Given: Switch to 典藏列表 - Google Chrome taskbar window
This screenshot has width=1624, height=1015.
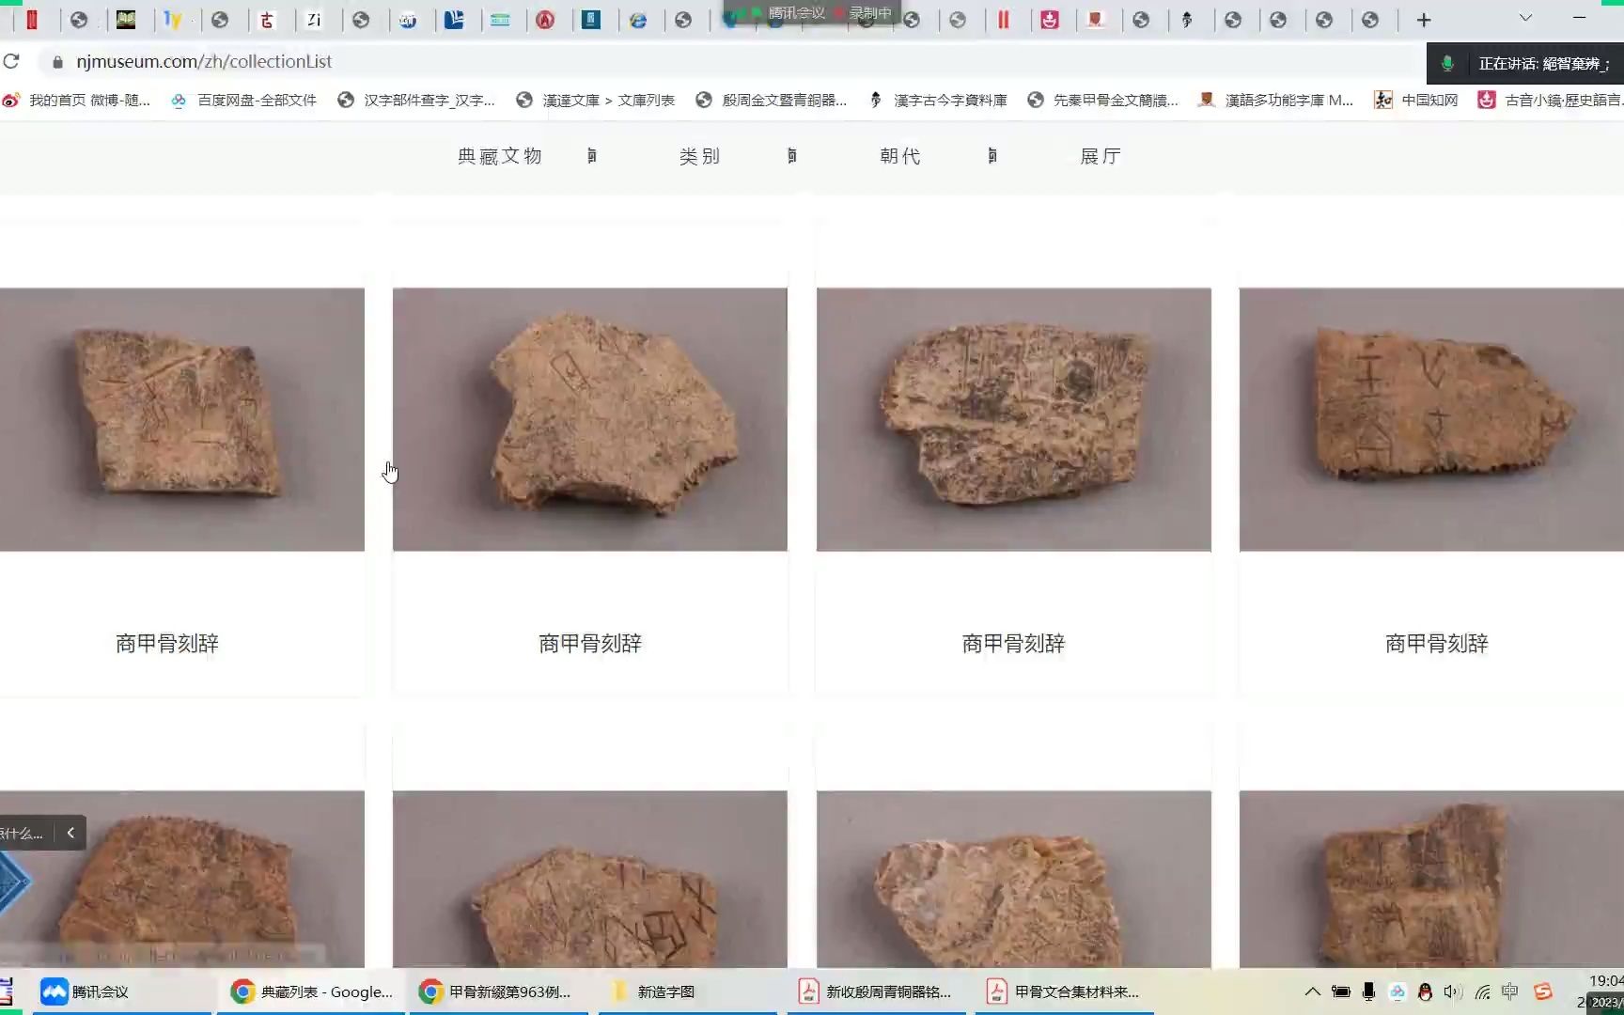Looking at the screenshot, I should [x=311, y=992].
